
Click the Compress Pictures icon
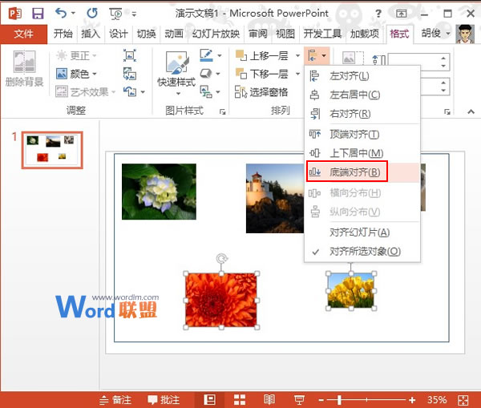(130, 55)
